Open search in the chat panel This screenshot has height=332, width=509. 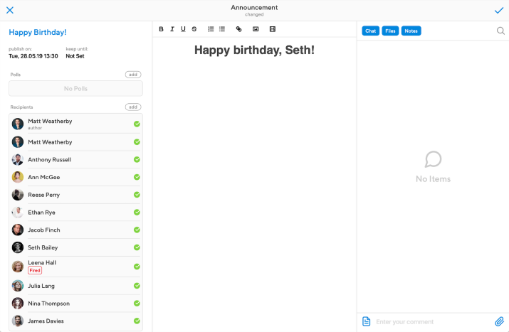500,31
